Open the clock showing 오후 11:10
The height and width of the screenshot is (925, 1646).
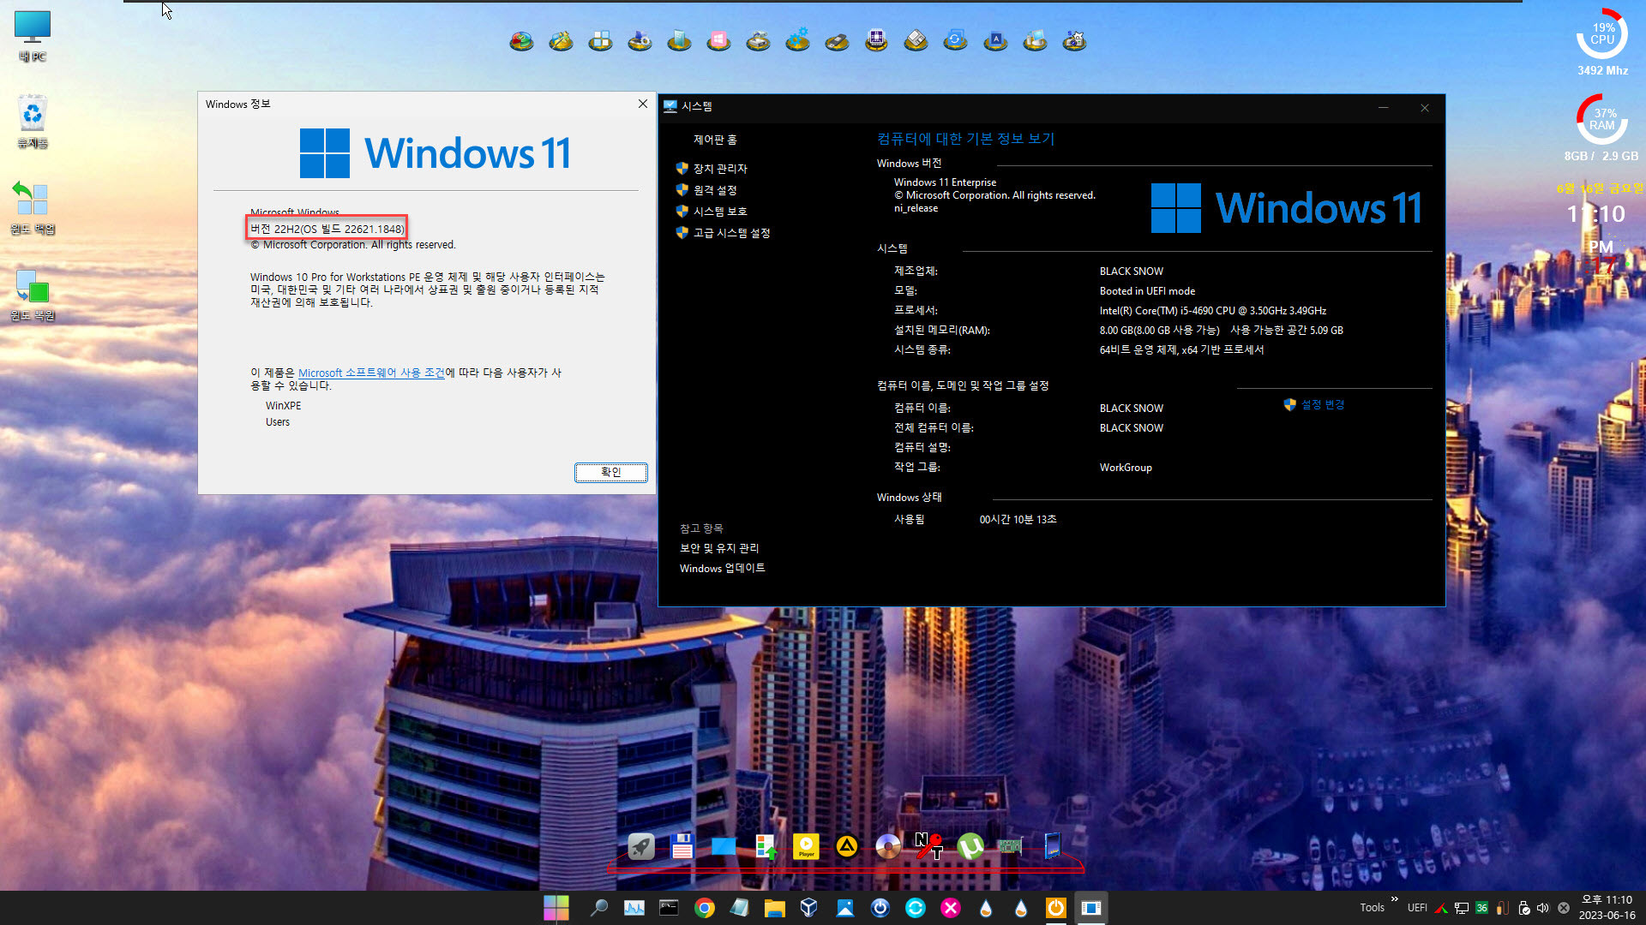(x=1607, y=907)
